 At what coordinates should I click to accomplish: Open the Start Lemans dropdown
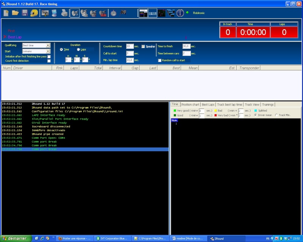click(36, 51)
